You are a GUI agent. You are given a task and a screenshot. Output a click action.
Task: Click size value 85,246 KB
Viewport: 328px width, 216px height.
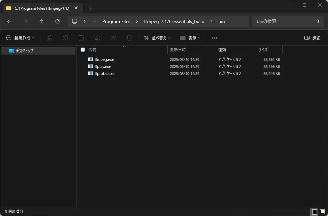tap(272, 74)
